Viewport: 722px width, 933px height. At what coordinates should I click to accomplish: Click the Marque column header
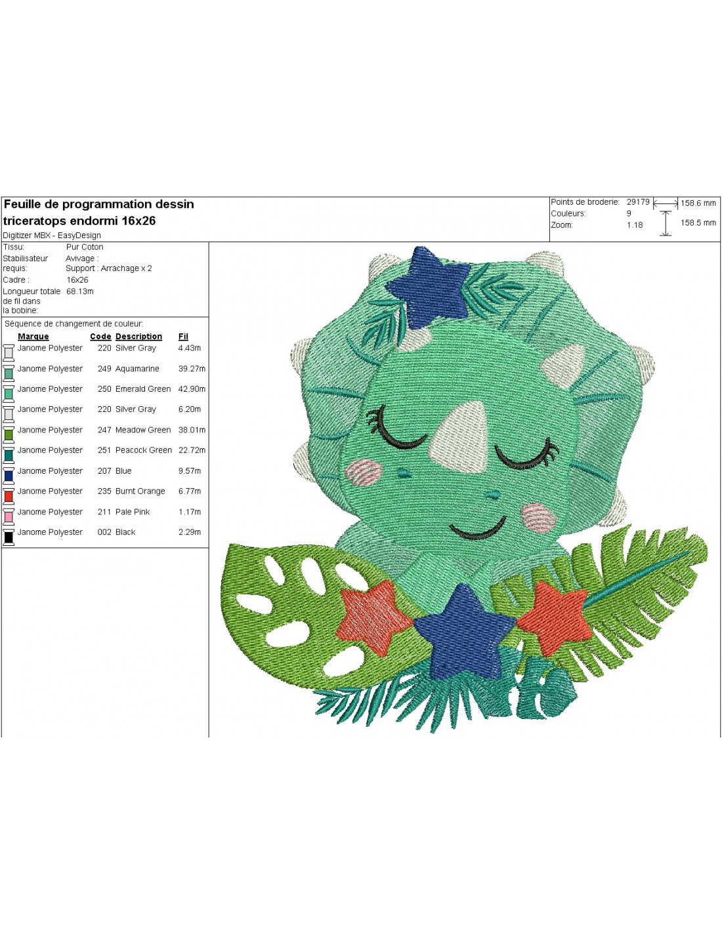coord(33,337)
